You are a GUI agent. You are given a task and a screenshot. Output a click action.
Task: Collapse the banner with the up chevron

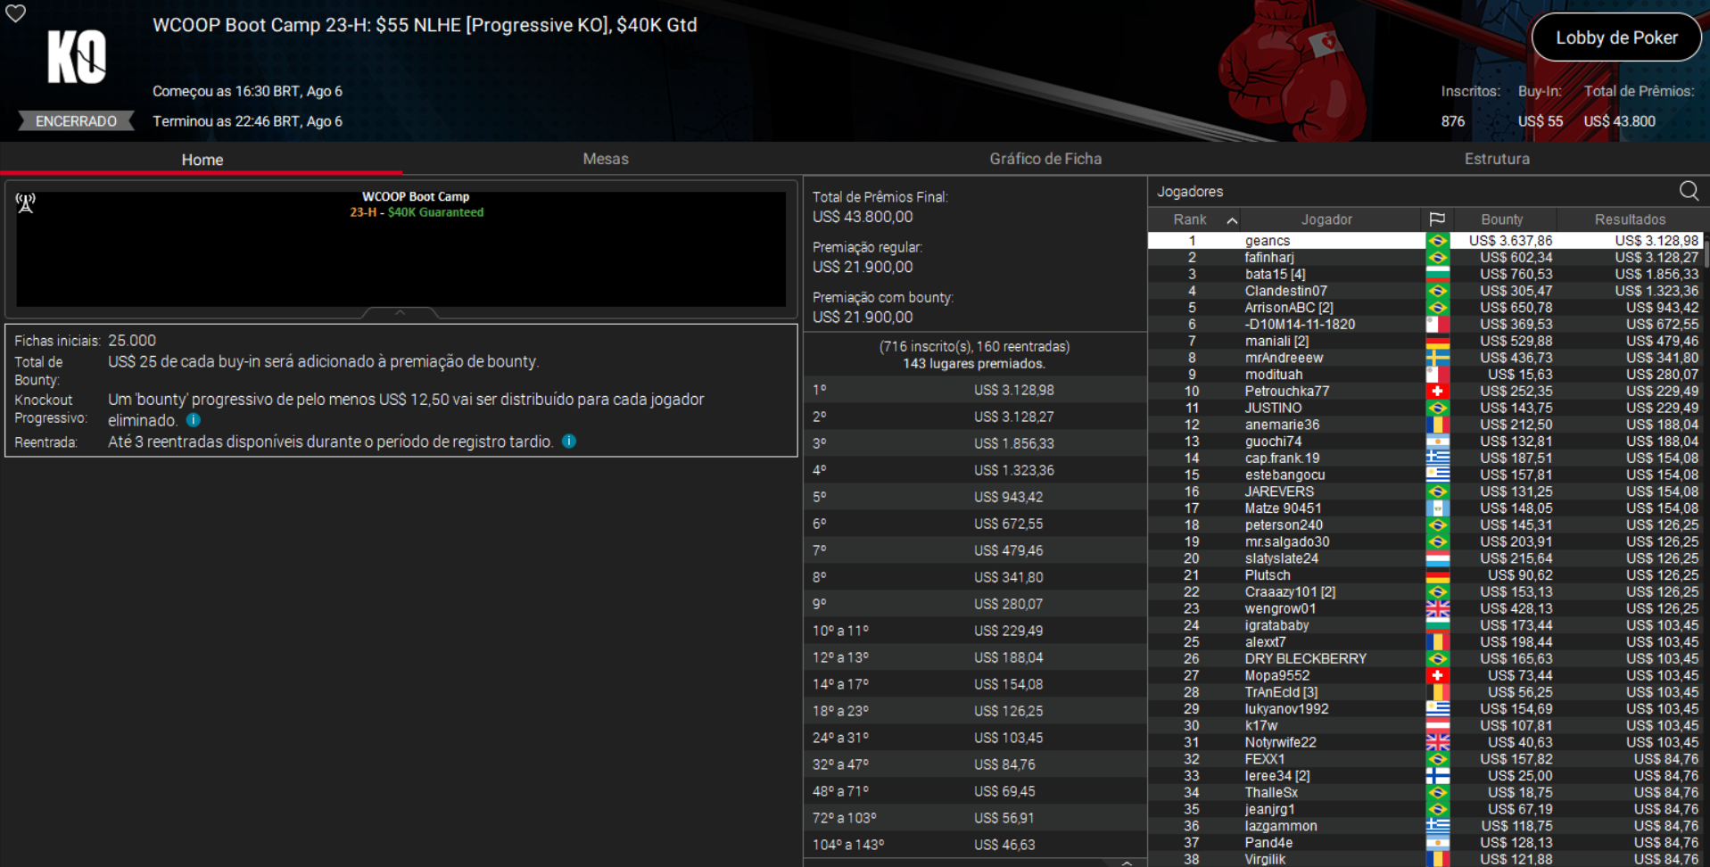(401, 312)
